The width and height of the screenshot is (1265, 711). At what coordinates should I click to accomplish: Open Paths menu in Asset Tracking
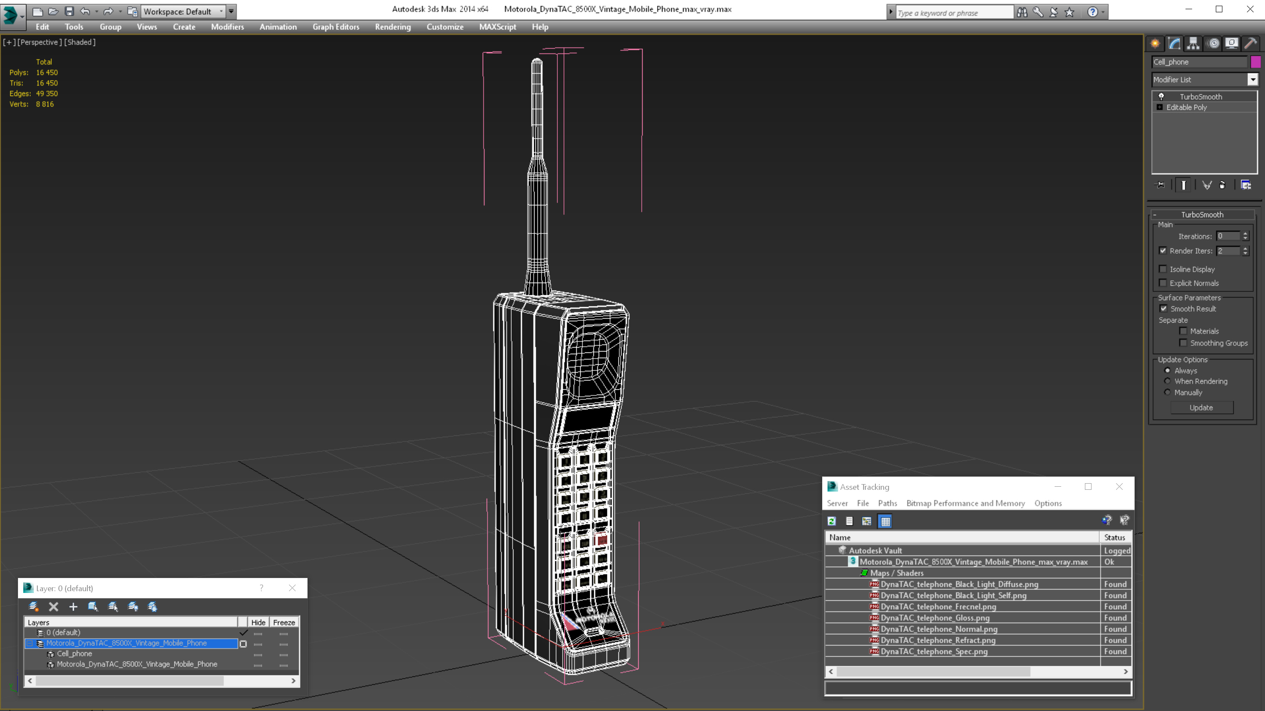887,503
